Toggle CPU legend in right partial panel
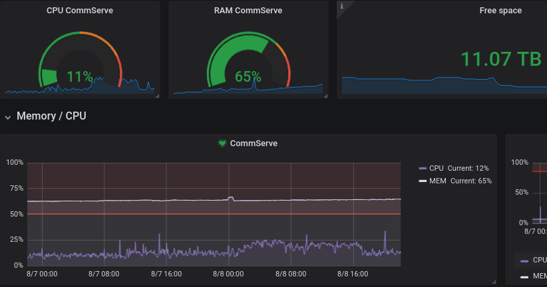Screen dimensions: 547x287 (534, 260)
